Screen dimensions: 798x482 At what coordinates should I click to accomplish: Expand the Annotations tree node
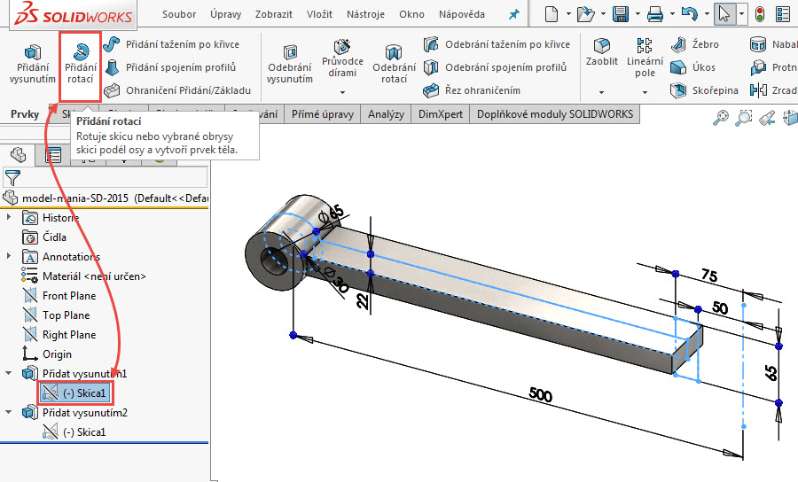10,256
